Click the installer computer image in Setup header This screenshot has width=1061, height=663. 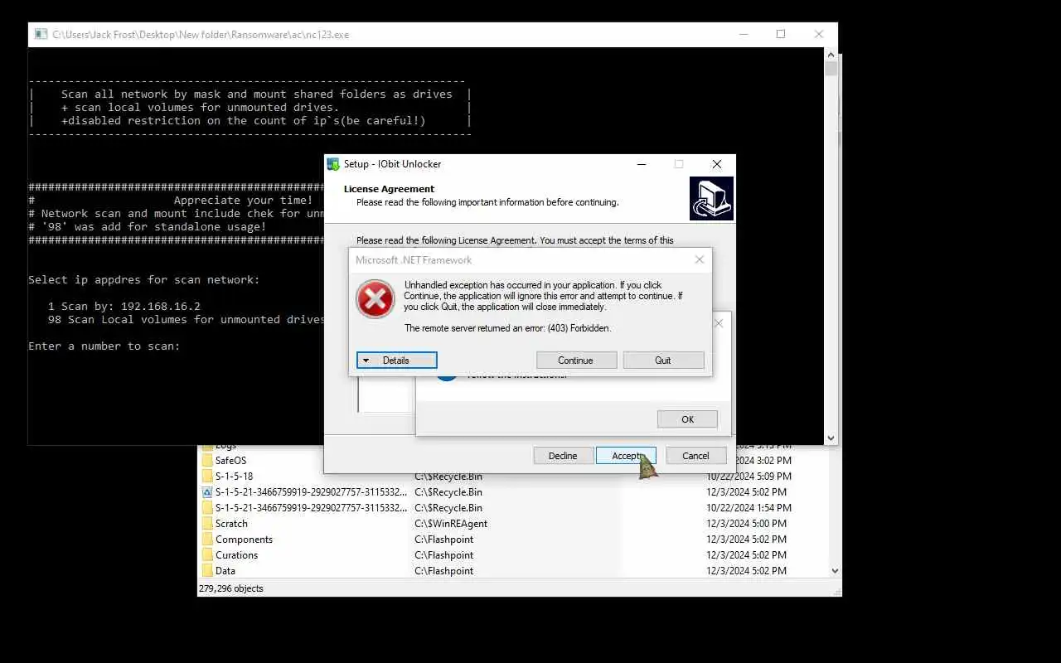tap(711, 198)
